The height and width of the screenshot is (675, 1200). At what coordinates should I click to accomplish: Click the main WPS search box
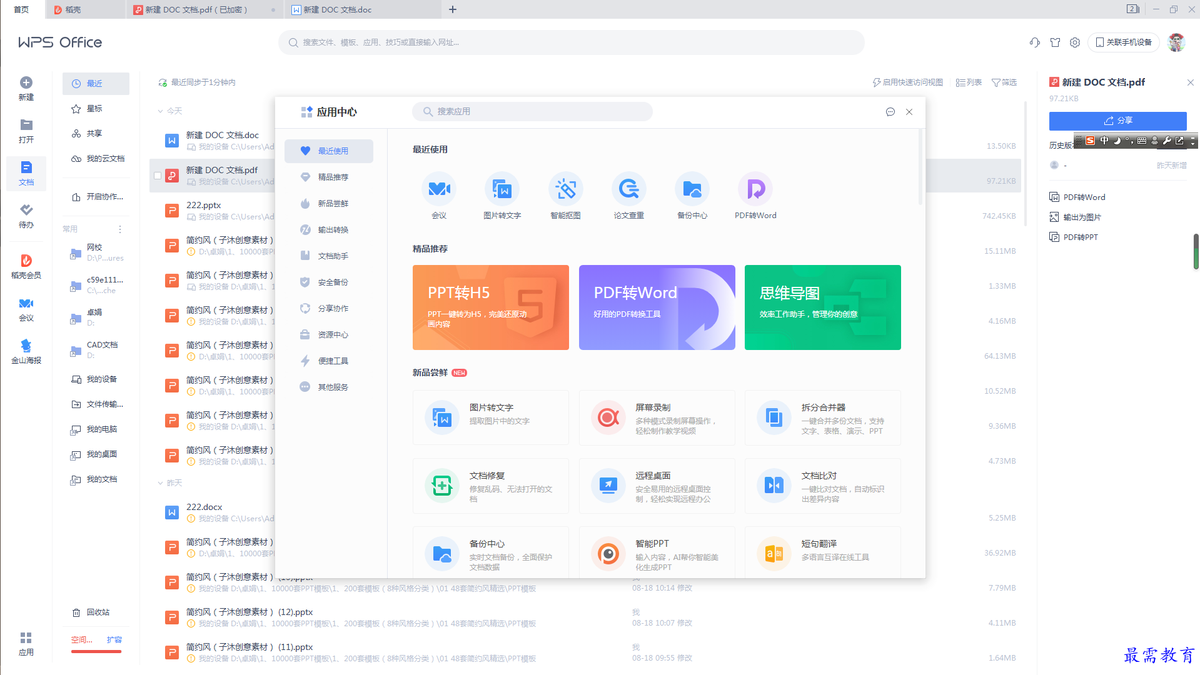(572, 42)
